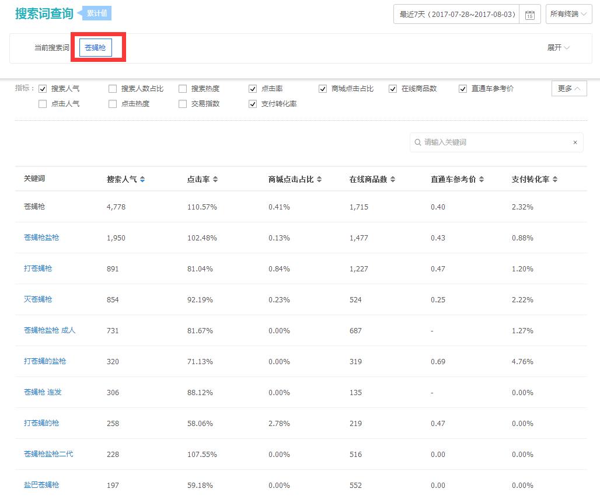
Task: Open the 所有终端 dropdown
Action: coord(568,14)
